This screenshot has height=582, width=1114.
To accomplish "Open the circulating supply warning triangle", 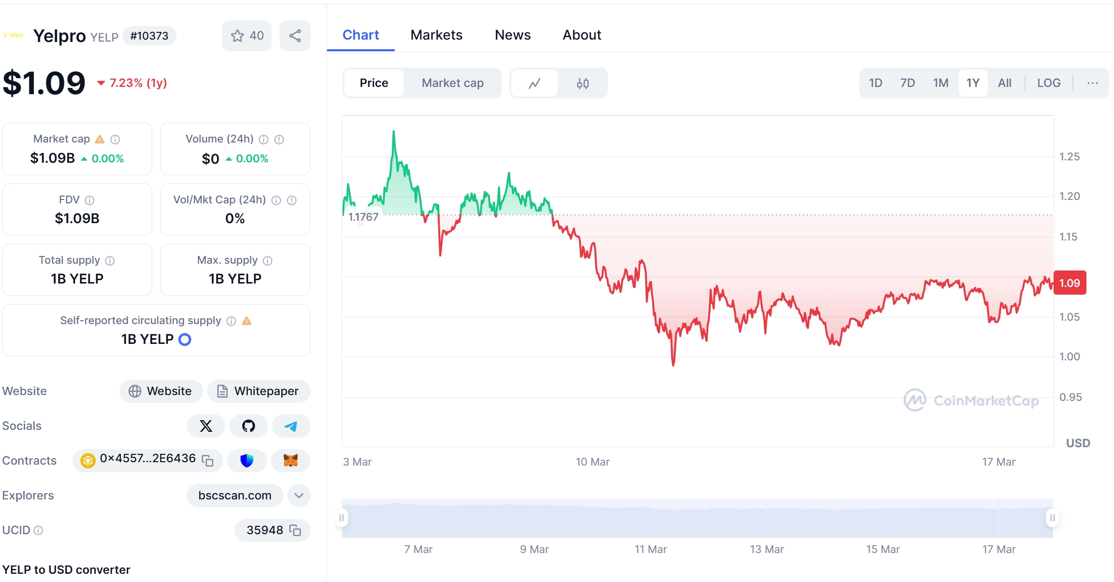I will [x=247, y=321].
